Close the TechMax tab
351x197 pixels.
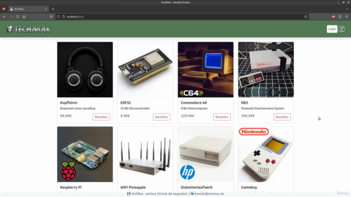click(x=46, y=9)
